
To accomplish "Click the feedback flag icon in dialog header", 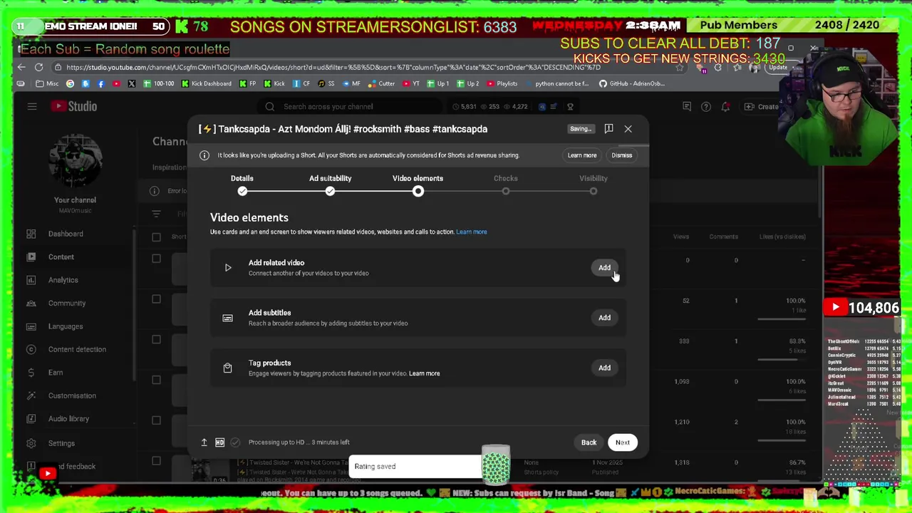I will pos(608,129).
